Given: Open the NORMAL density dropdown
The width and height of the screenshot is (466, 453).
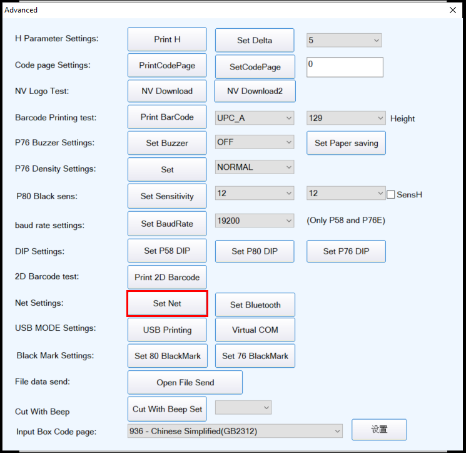Looking at the screenshot, I should click(x=254, y=167).
